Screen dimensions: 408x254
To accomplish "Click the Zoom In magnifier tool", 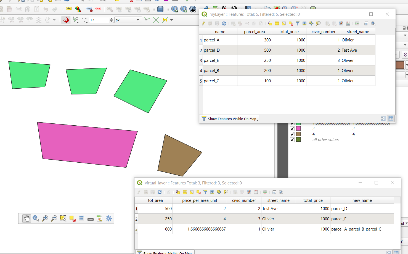I will tap(45, 218).
